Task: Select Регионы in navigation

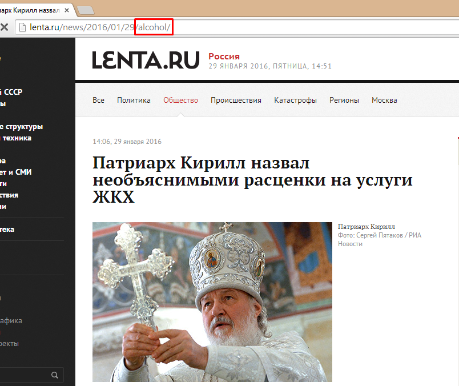Action: tap(344, 100)
